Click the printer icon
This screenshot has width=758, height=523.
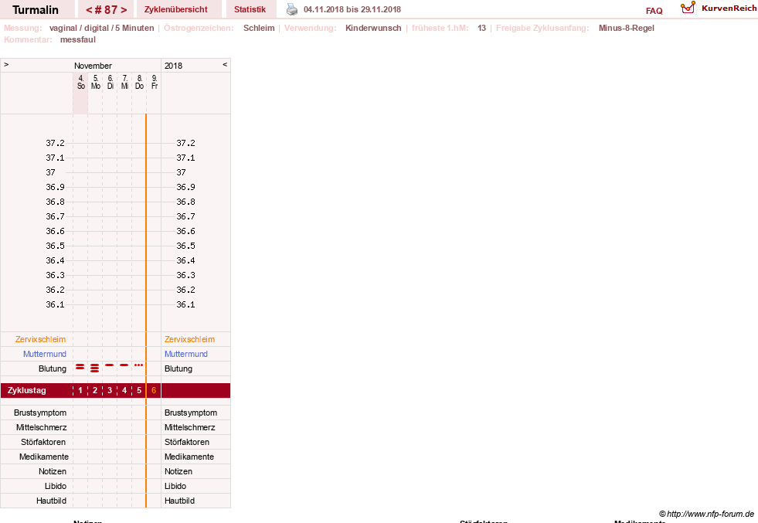point(292,9)
